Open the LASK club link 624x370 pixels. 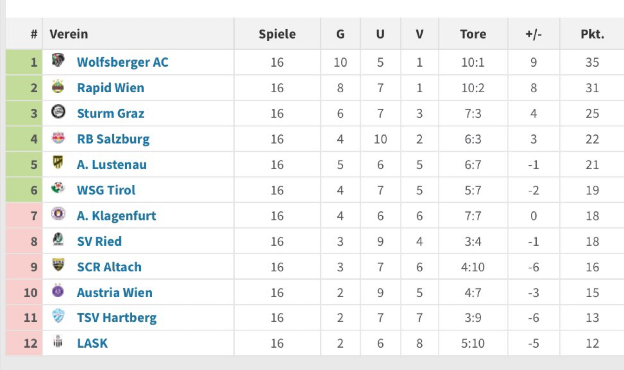click(x=92, y=343)
